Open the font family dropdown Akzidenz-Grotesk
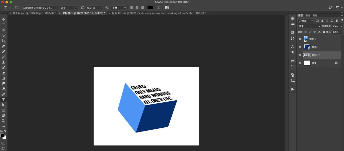The width and height of the screenshot is (344, 151). tap(40, 8)
